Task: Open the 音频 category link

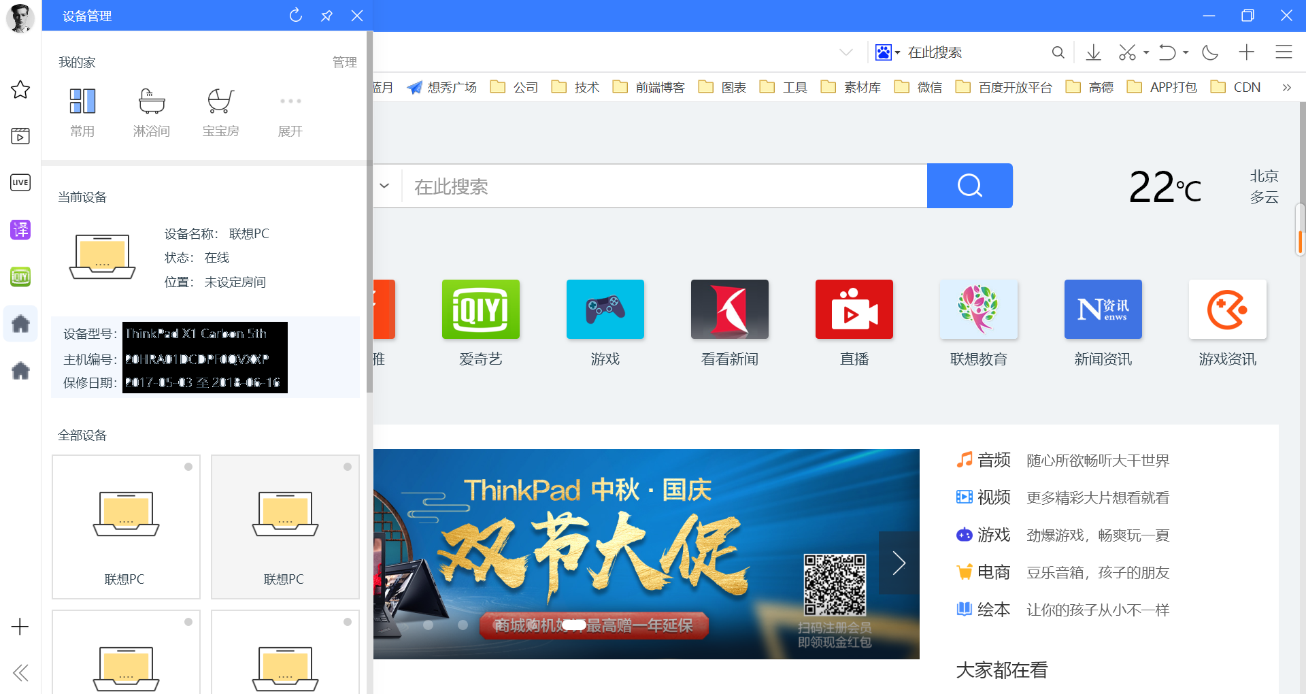Action: click(x=984, y=460)
